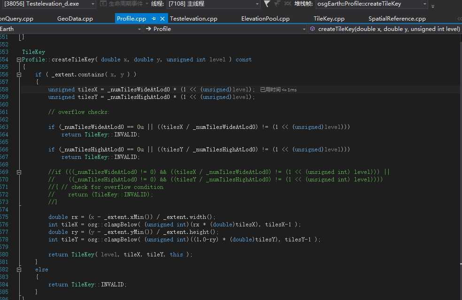Click the _numTilesWideAtLod0 == 0u condition line

click(x=199, y=127)
